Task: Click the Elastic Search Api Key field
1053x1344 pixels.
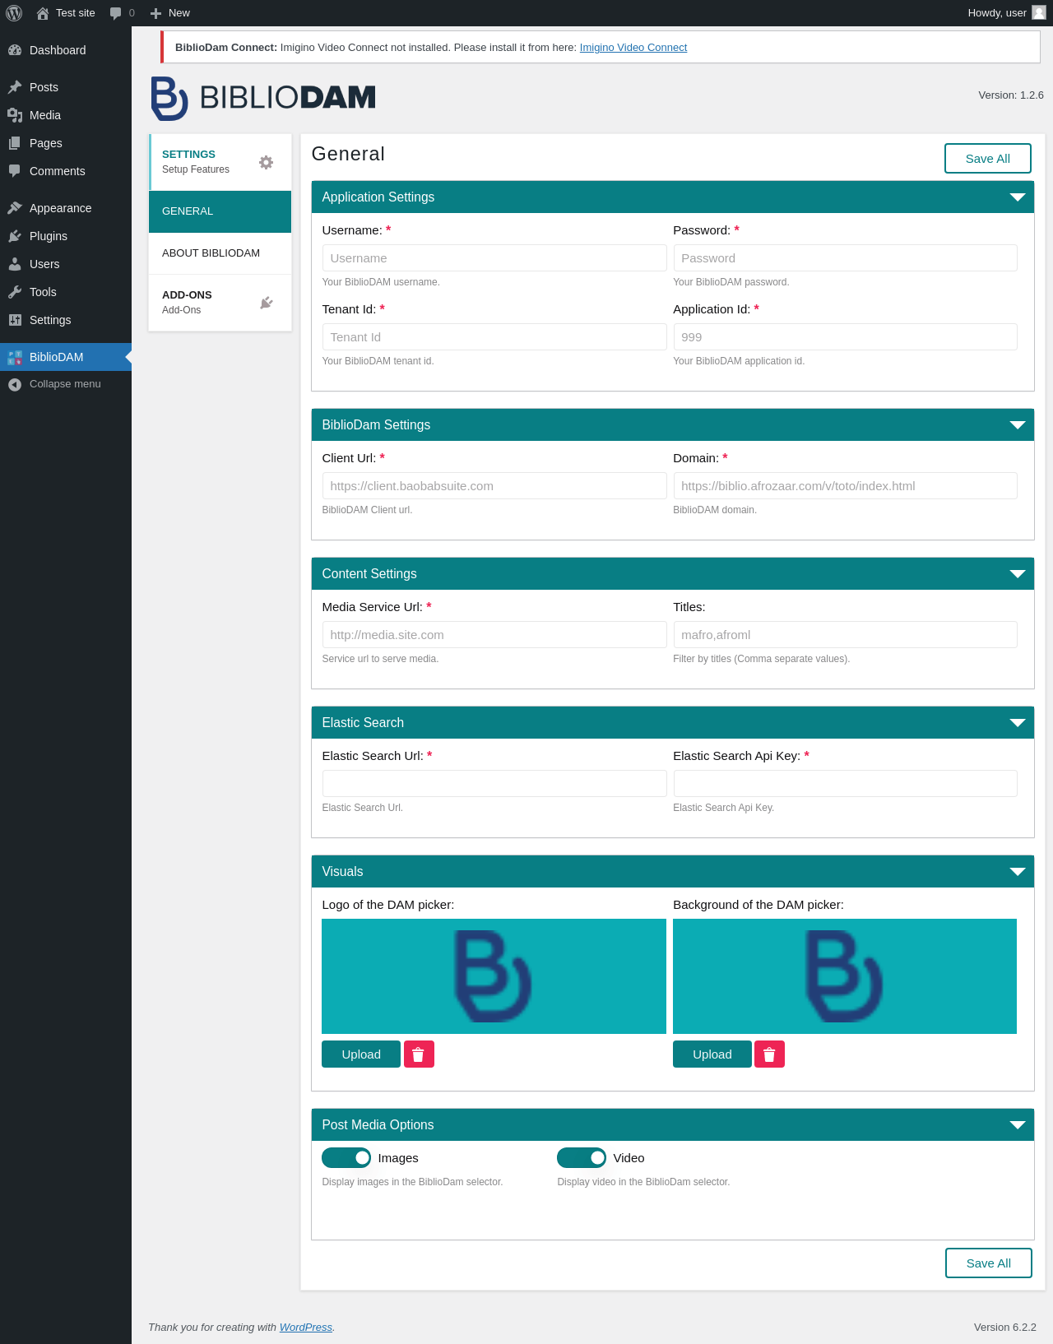Action: point(845,784)
